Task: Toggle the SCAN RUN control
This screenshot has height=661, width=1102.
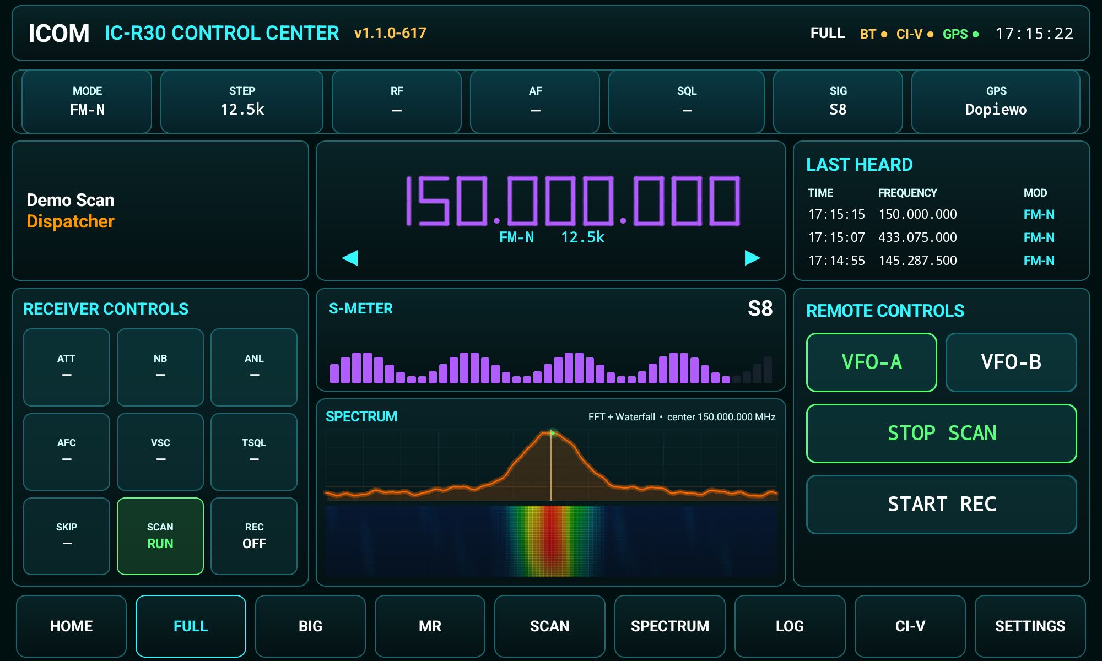Action: click(x=160, y=536)
